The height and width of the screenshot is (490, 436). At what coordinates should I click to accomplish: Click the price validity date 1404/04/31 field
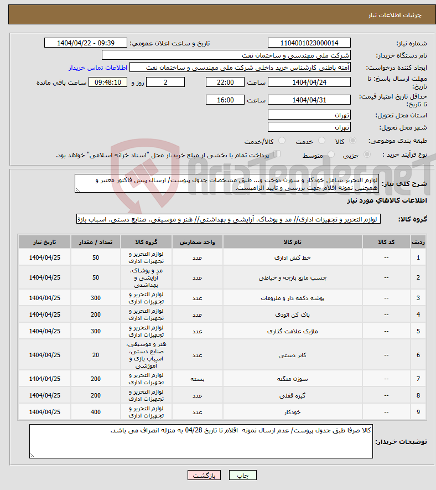click(x=309, y=100)
